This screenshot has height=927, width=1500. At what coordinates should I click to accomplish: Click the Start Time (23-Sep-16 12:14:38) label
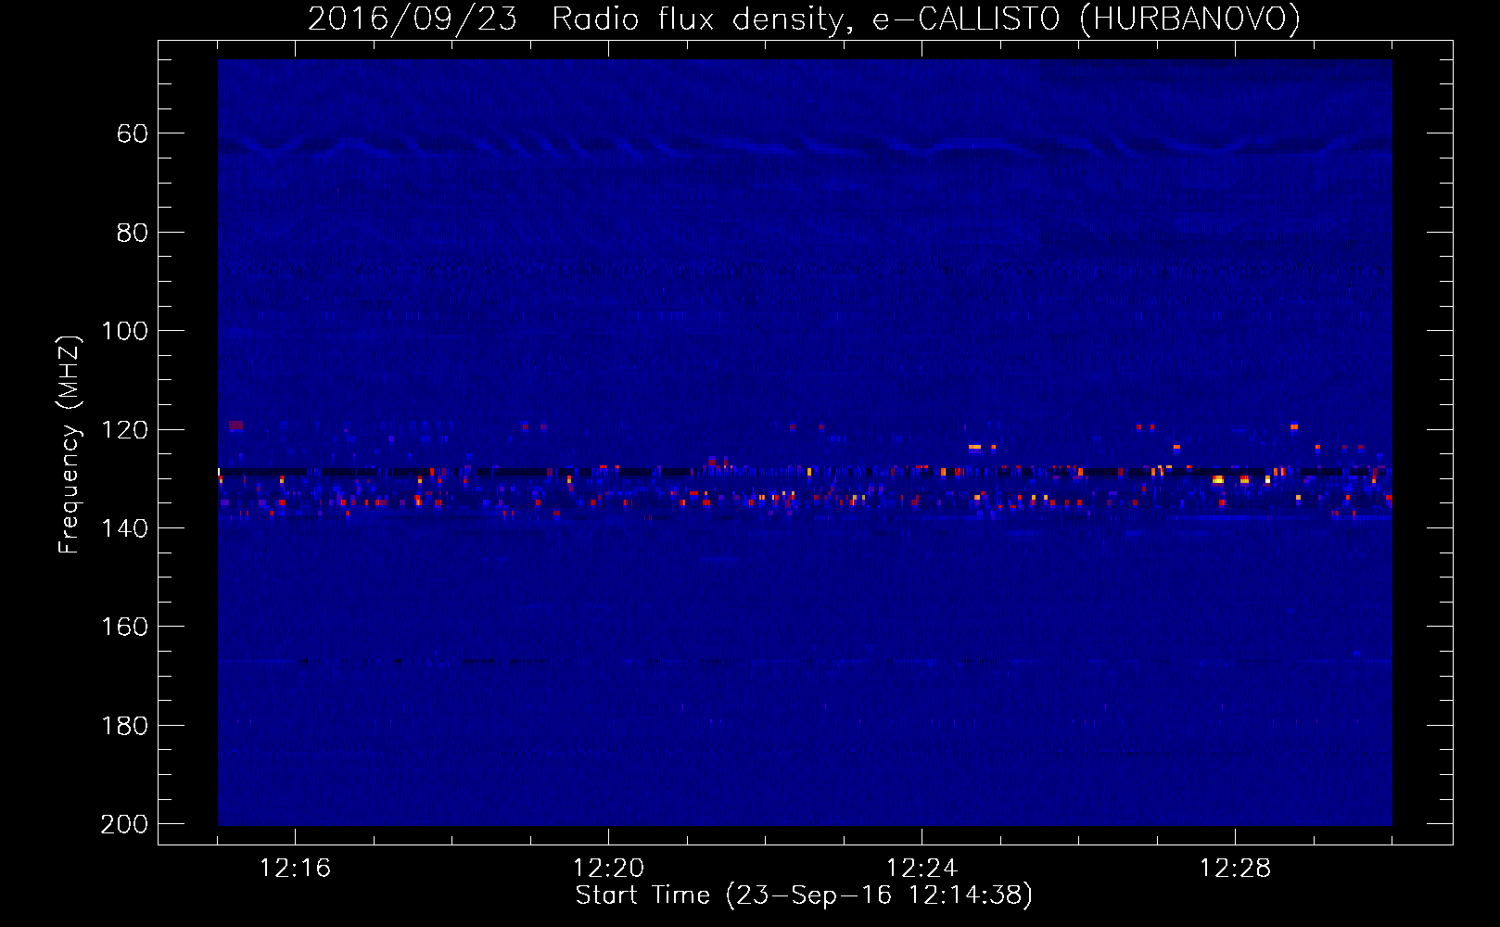[804, 895]
